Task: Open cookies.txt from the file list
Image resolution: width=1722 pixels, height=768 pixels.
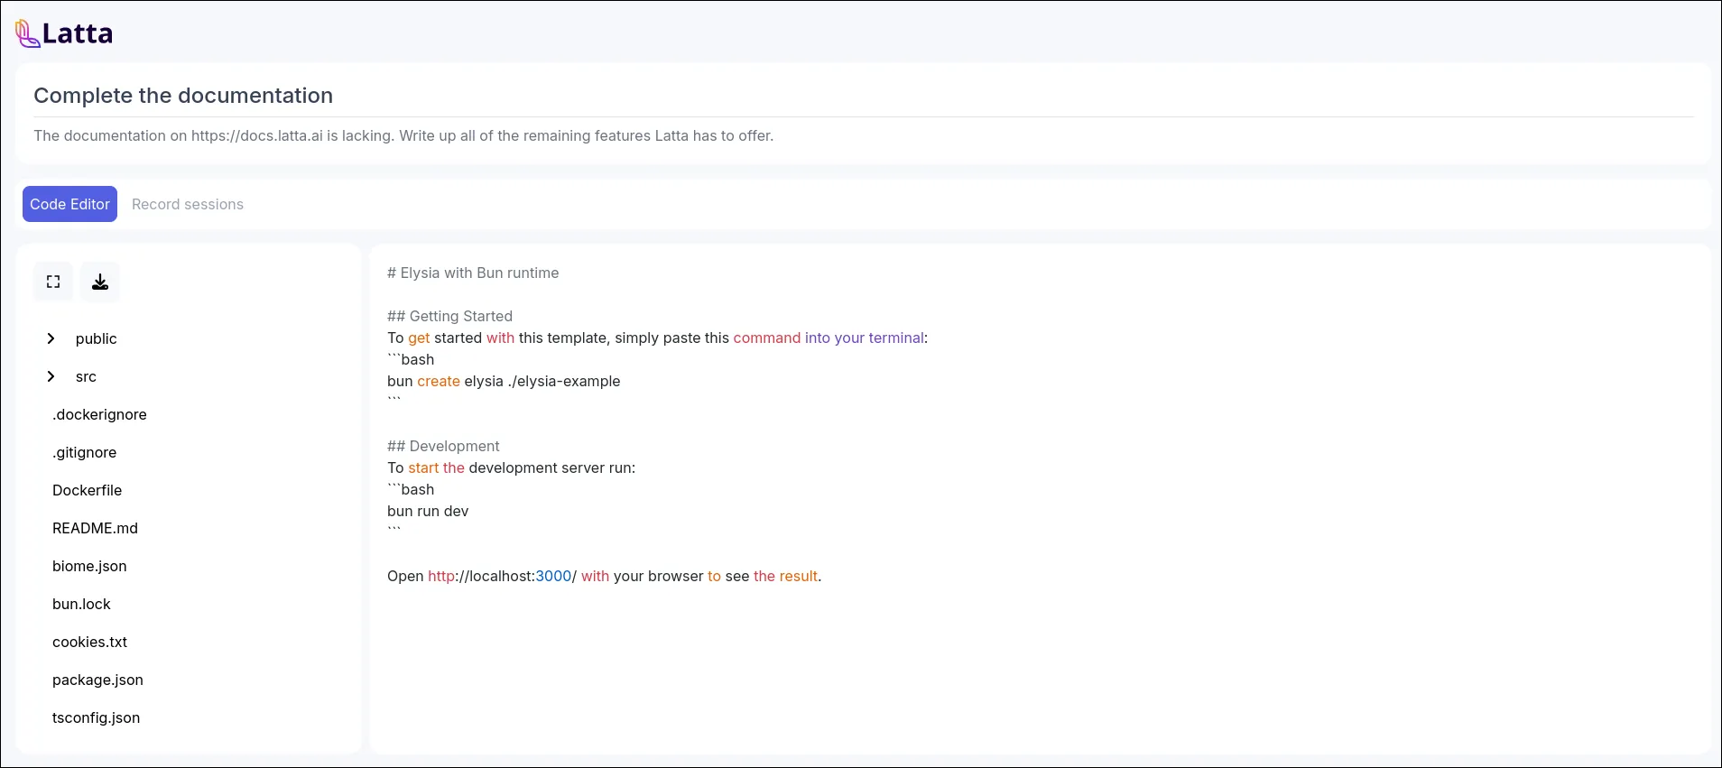Action: [89, 642]
